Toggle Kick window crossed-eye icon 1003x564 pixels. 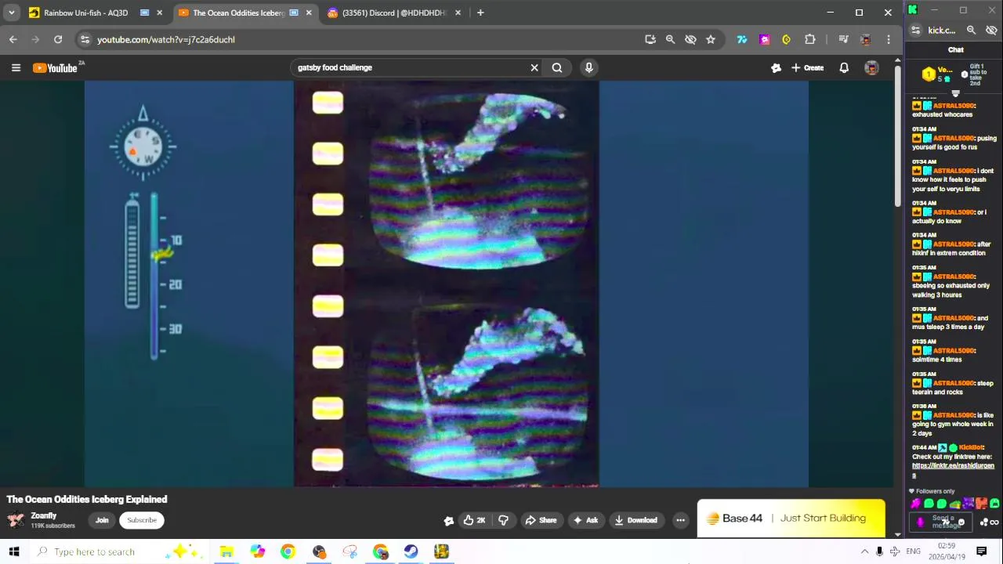click(x=991, y=31)
